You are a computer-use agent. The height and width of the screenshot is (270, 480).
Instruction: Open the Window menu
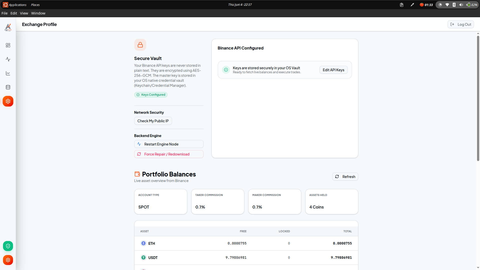click(38, 13)
